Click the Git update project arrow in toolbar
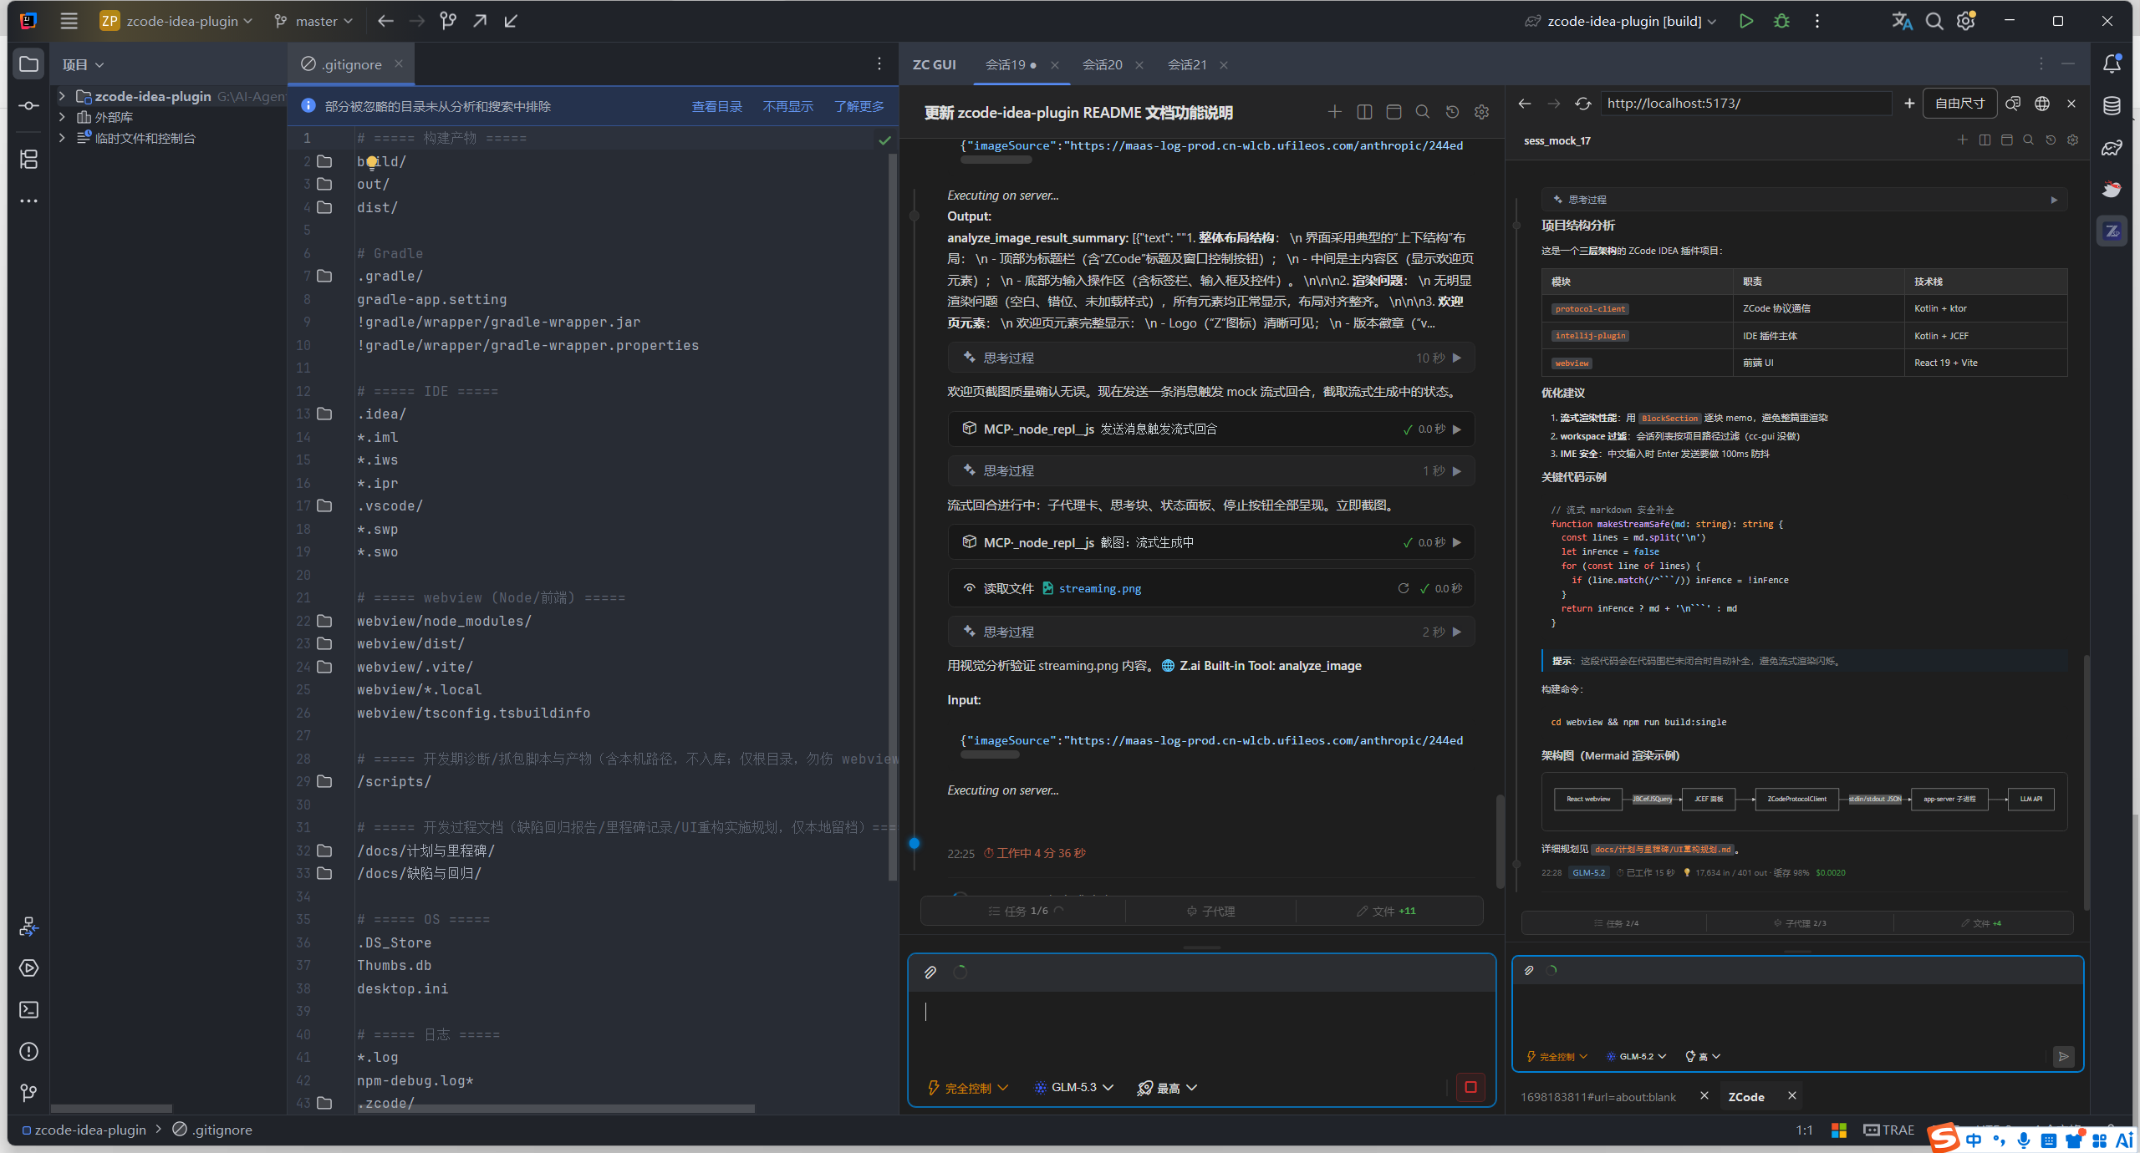This screenshot has height=1153, width=2140. click(x=511, y=21)
